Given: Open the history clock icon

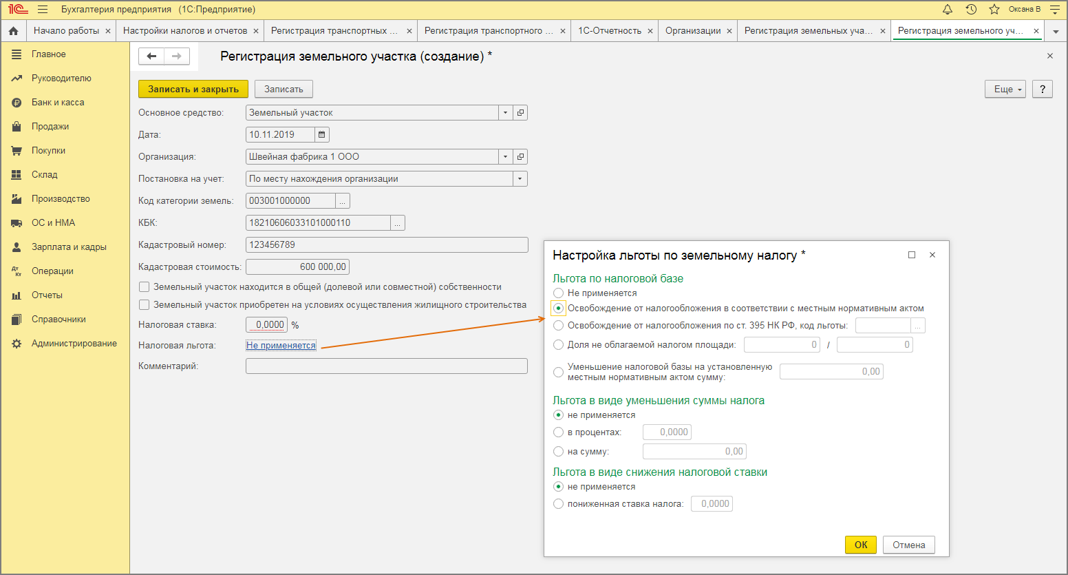Looking at the screenshot, I should pos(971,10).
